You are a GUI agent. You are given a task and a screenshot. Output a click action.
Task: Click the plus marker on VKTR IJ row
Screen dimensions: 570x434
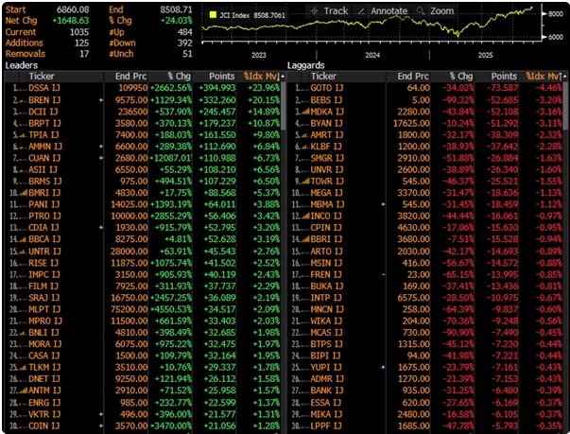[x=101, y=414]
